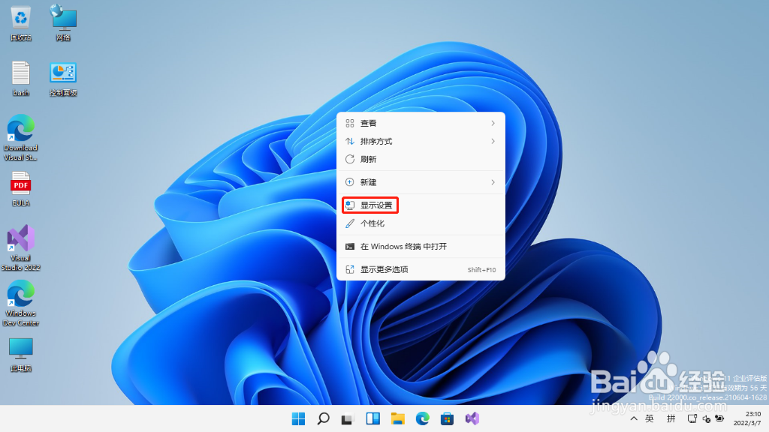The image size is (769, 432).
Task: Expand the 查看 submenu
Action: [x=421, y=124]
